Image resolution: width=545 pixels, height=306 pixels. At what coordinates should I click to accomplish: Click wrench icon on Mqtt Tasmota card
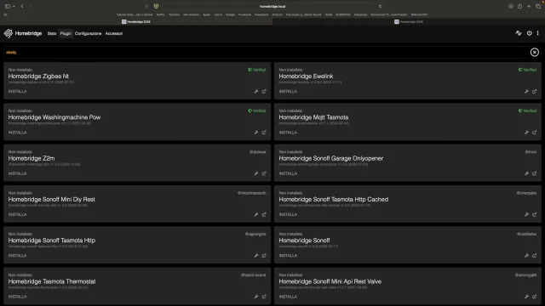point(526,133)
